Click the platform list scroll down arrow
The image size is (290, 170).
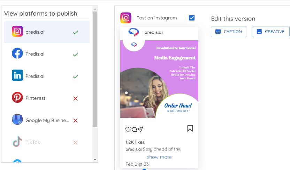95,160
